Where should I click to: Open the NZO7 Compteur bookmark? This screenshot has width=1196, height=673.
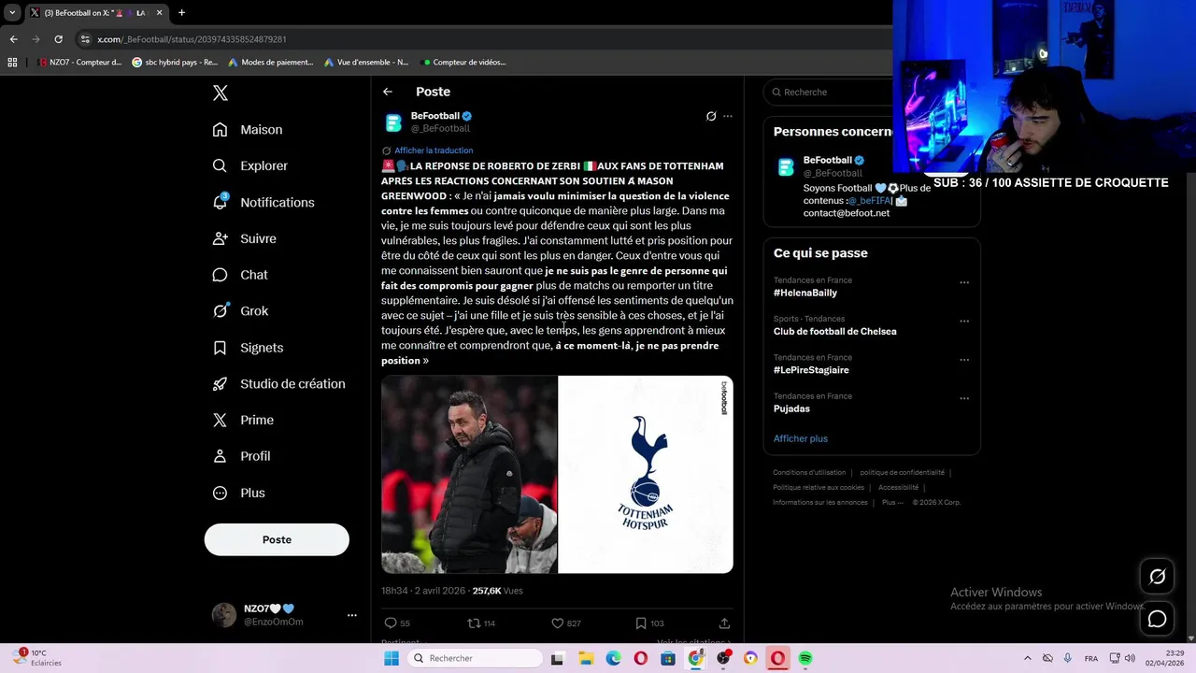pos(79,63)
